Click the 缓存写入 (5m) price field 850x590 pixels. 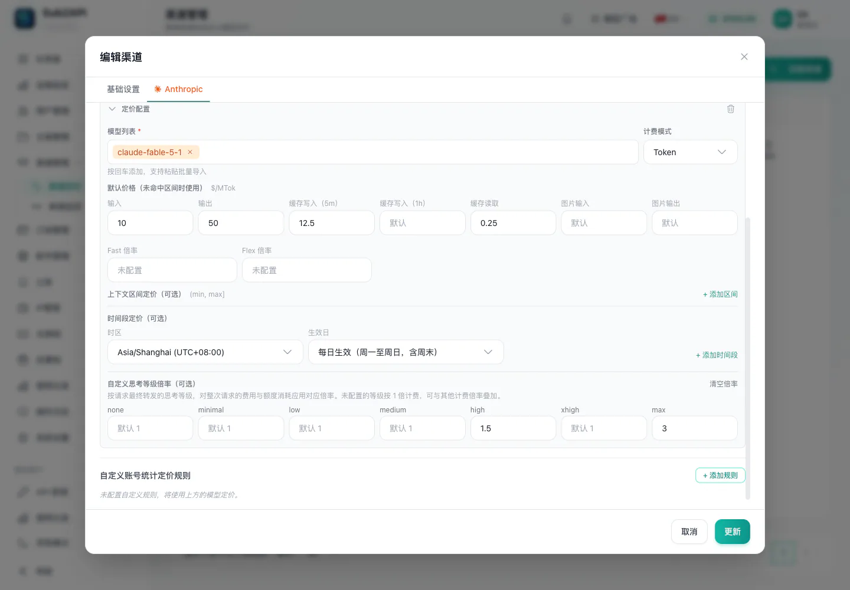tap(332, 223)
